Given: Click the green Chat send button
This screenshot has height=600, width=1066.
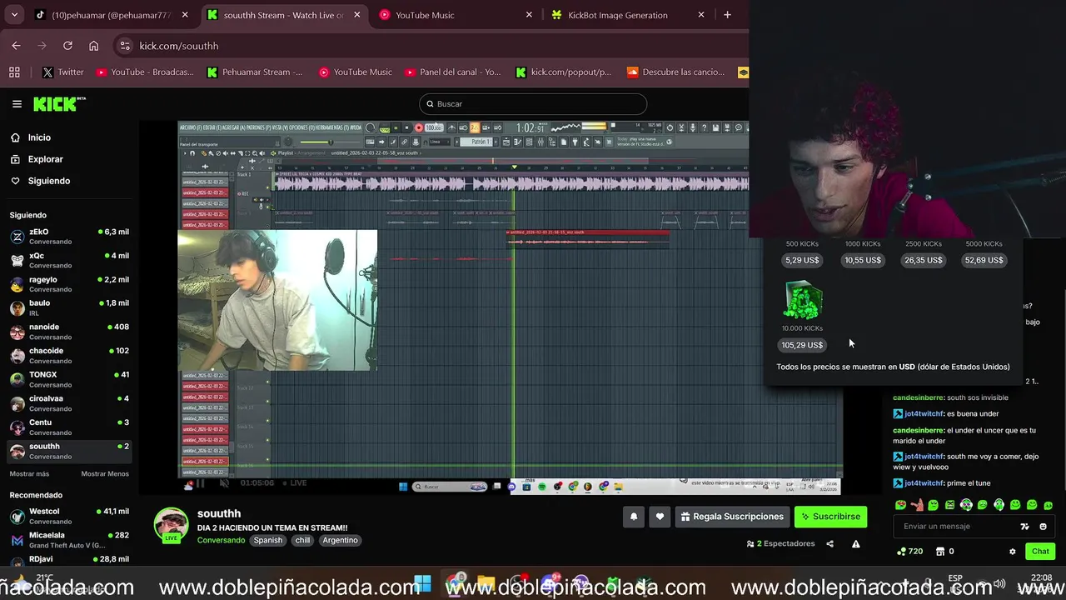Looking at the screenshot, I should (1040, 552).
